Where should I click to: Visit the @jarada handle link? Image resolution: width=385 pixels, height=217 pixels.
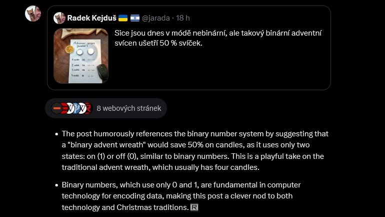[x=156, y=18]
